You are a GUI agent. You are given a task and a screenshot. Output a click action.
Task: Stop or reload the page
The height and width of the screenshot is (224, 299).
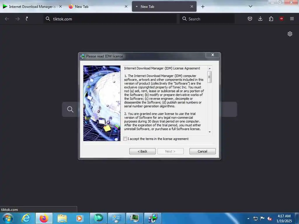(x=27, y=19)
